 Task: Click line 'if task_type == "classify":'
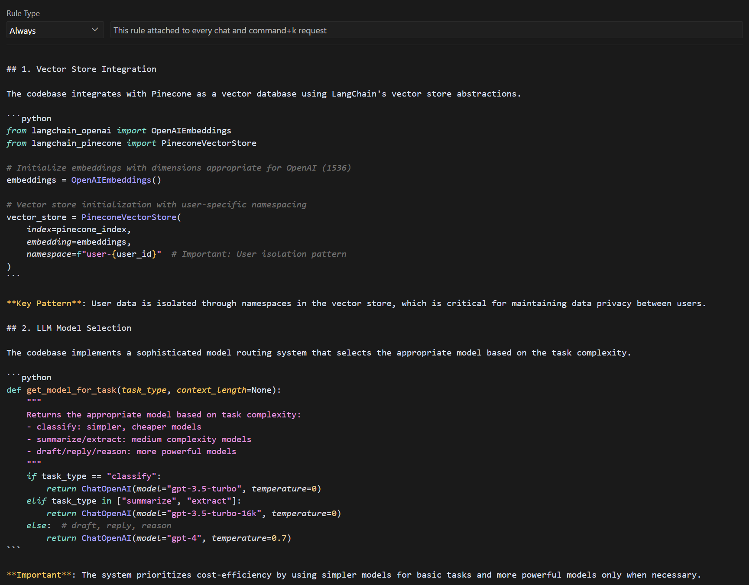click(94, 476)
